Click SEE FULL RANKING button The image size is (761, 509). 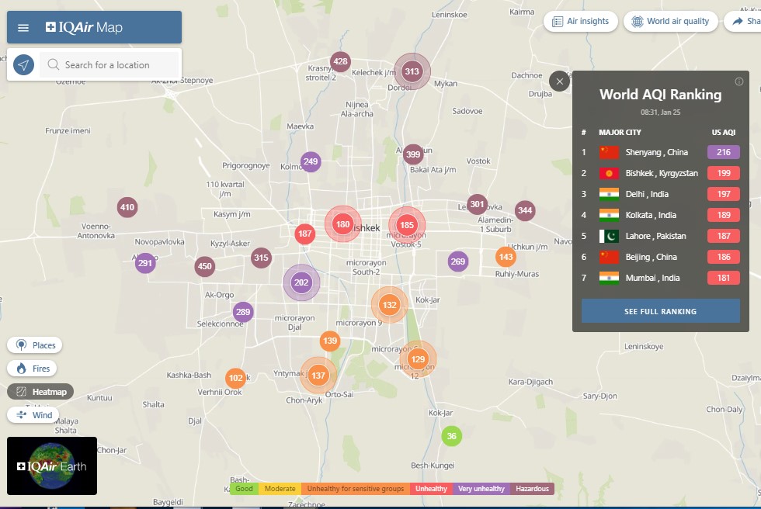click(x=660, y=311)
